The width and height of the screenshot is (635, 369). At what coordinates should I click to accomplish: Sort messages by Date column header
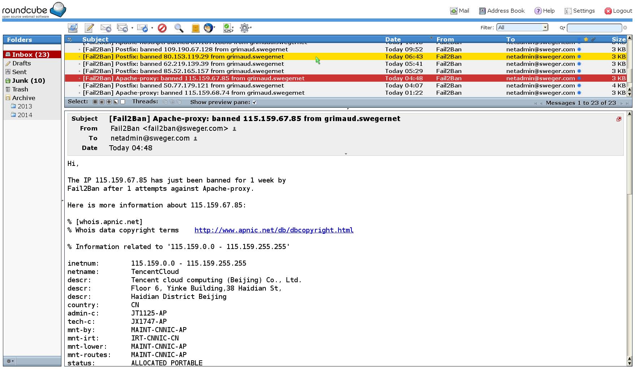tap(393, 39)
